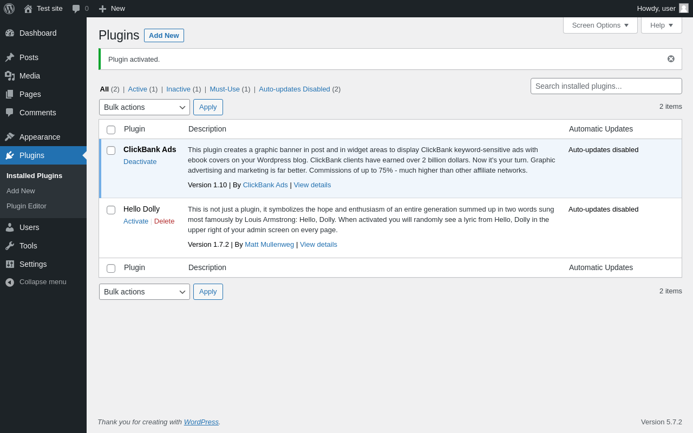Open the top Bulk actions dropdown

click(x=145, y=107)
